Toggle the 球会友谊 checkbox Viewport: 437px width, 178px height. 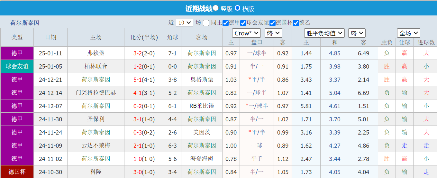(x=243, y=23)
